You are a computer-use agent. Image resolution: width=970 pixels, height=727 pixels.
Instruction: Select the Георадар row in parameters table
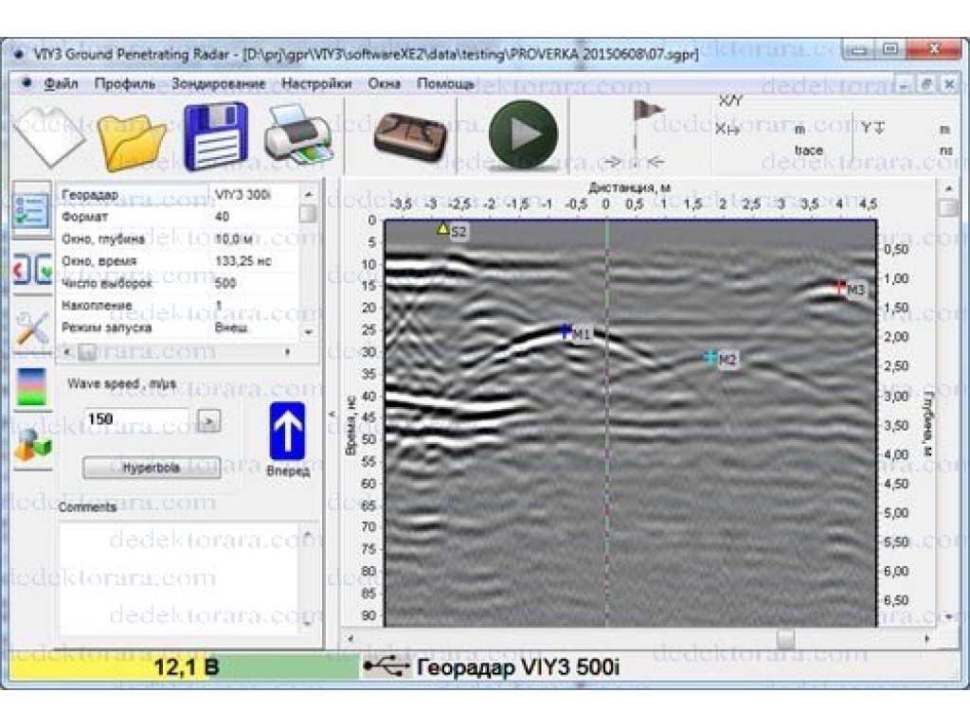(178, 195)
